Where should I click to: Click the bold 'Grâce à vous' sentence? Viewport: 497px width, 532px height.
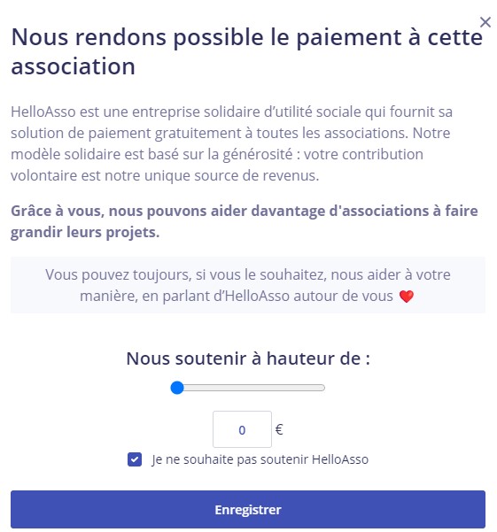click(x=245, y=221)
